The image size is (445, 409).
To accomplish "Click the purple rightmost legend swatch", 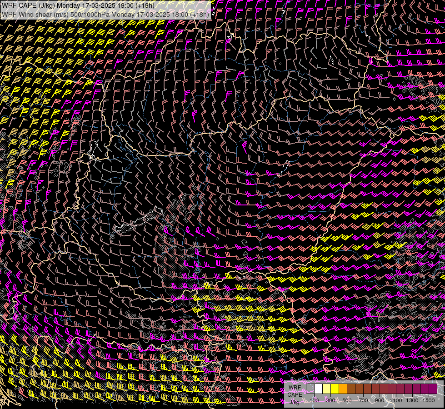I will pyautogui.click(x=433, y=389).
